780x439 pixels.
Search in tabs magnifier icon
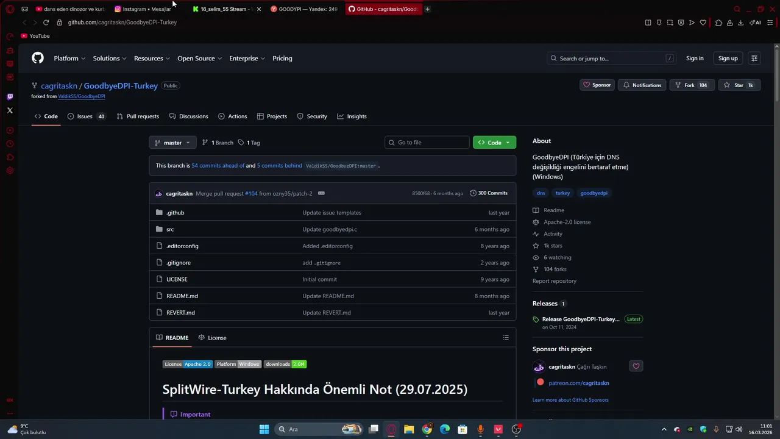[x=737, y=9]
